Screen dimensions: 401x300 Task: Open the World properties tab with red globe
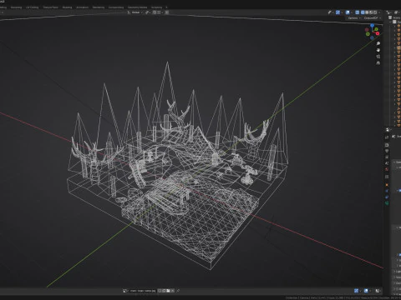pyautogui.click(x=387, y=169)
